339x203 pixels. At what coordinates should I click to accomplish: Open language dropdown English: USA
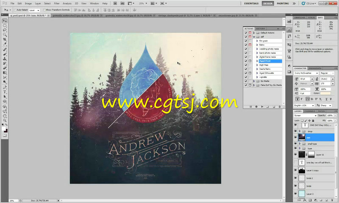click(x=304, y=105)
